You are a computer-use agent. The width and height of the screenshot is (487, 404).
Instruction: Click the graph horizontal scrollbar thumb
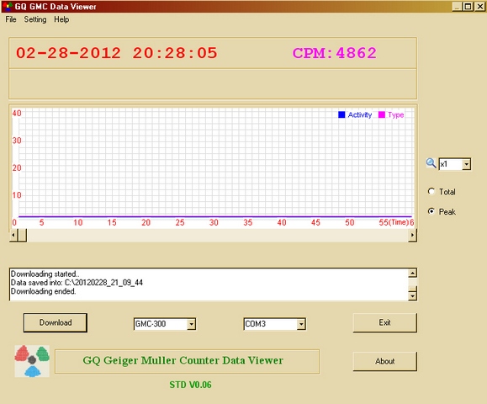(x=22, y=236)
